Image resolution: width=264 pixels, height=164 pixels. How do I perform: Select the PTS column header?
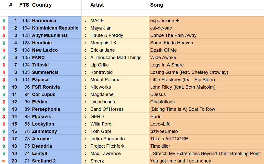[x=24, y=5]
